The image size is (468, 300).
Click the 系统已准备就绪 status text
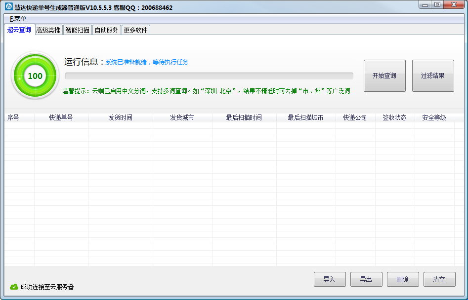[147, 62]
